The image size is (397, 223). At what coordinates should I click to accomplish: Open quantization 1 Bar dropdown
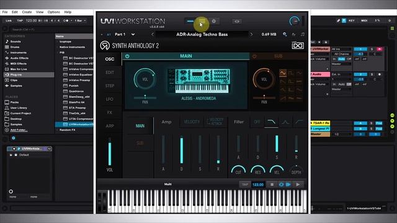[x=80, y=20]
